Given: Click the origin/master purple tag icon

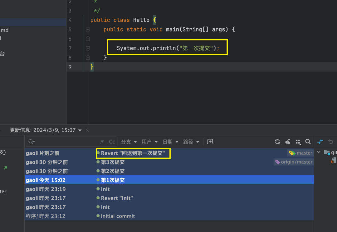Looking at the screenshot, I should [x=277, y=162].
